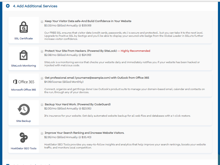
Task: Select the CodeGuard backup checkbox
Action: pyautogui.click(x=42, y=104)
